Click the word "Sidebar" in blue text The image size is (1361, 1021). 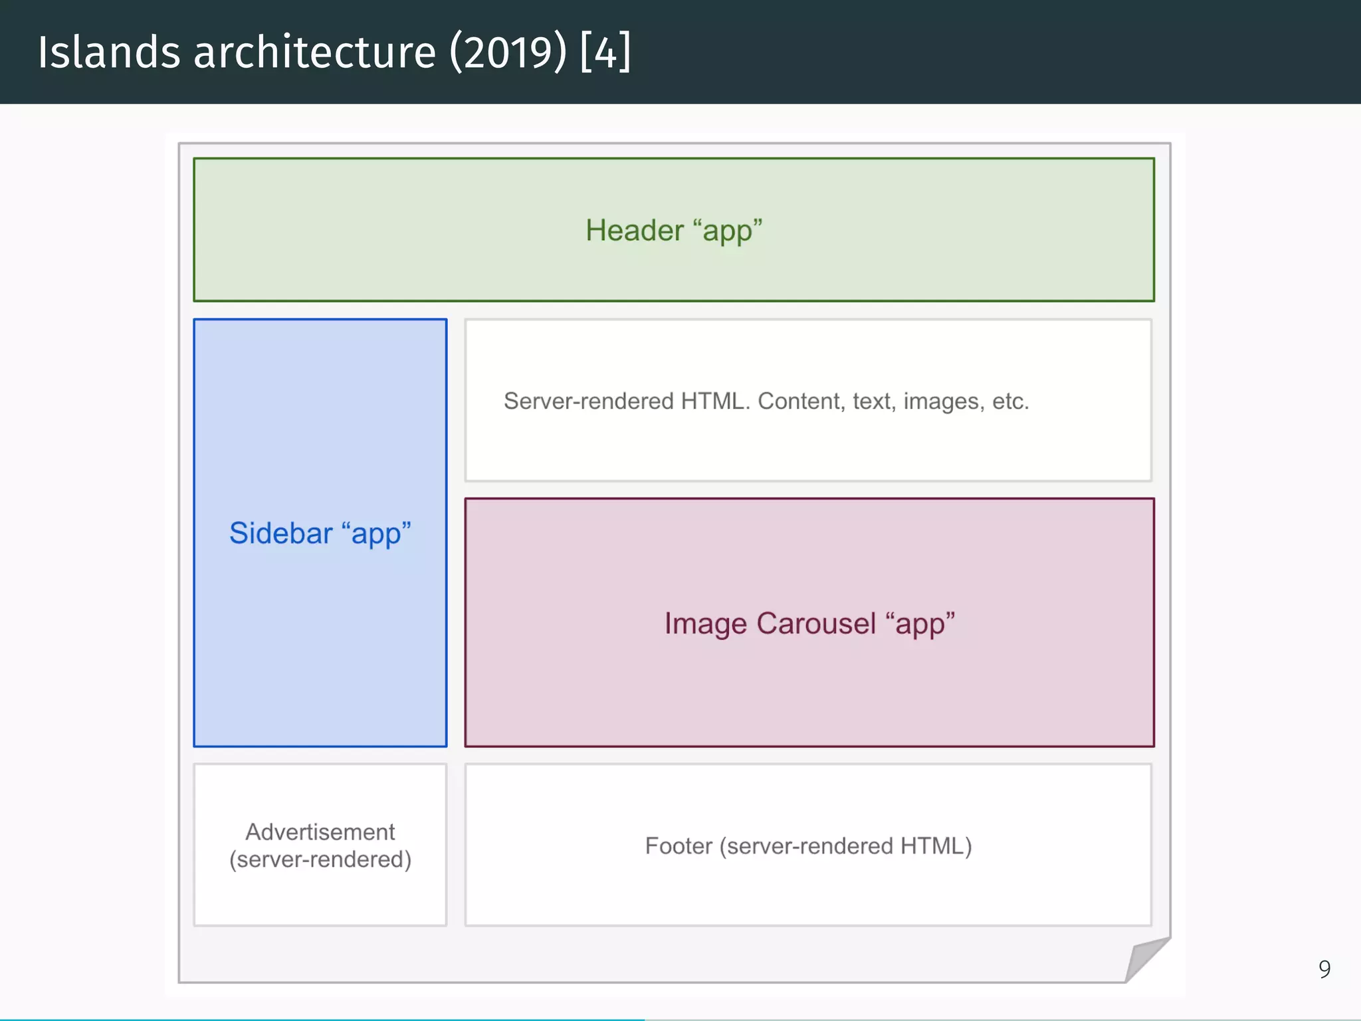[280, 533]
